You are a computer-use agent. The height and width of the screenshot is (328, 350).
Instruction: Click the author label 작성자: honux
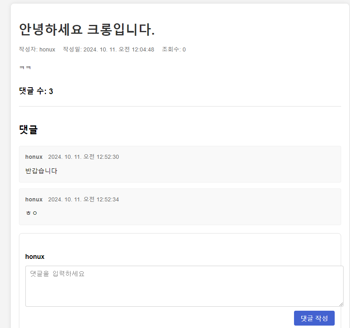click(x=37, y=49)
